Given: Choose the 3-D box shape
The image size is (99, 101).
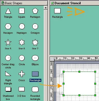Looking at the screenshot, I should point(22,89).
